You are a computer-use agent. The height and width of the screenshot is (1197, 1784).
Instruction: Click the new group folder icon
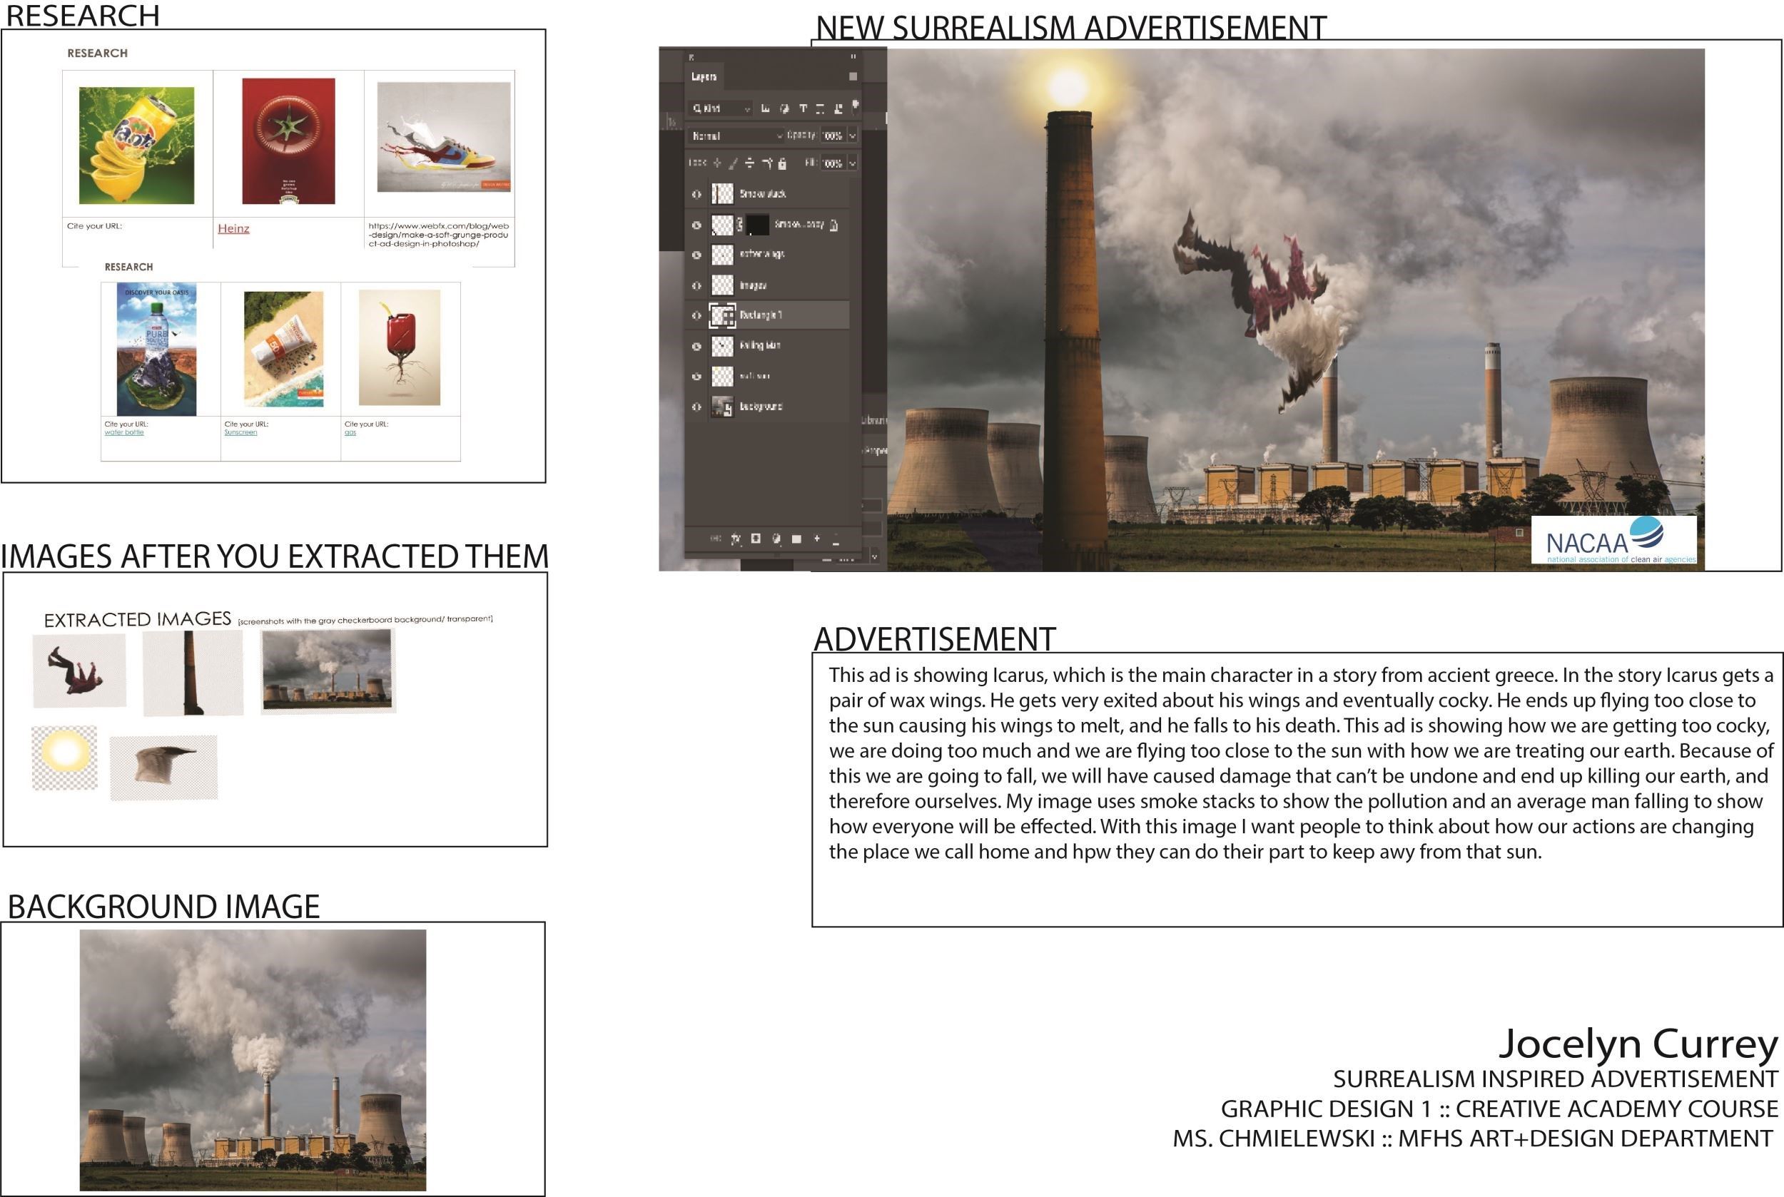click(x=796, y=539)
